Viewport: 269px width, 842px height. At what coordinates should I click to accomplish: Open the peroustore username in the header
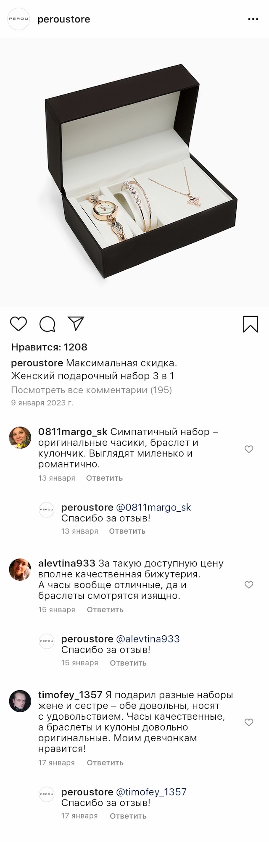point(64,19)
